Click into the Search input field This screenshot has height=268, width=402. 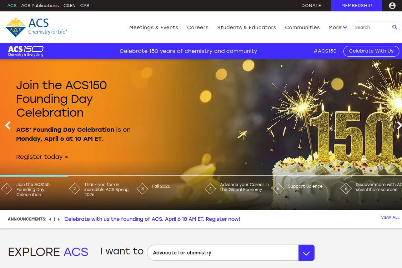click(371, 27)
